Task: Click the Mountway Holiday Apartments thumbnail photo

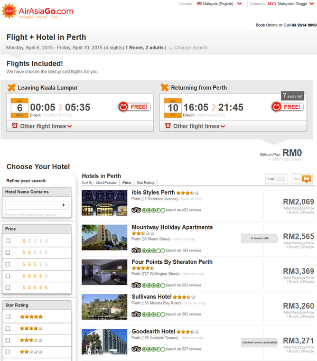Action: pos(105,237)
